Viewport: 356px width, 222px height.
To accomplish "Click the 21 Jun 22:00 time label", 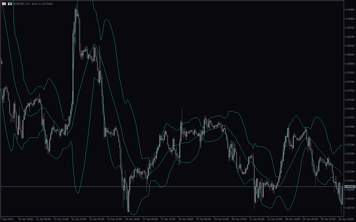I will tap(275, 219).
